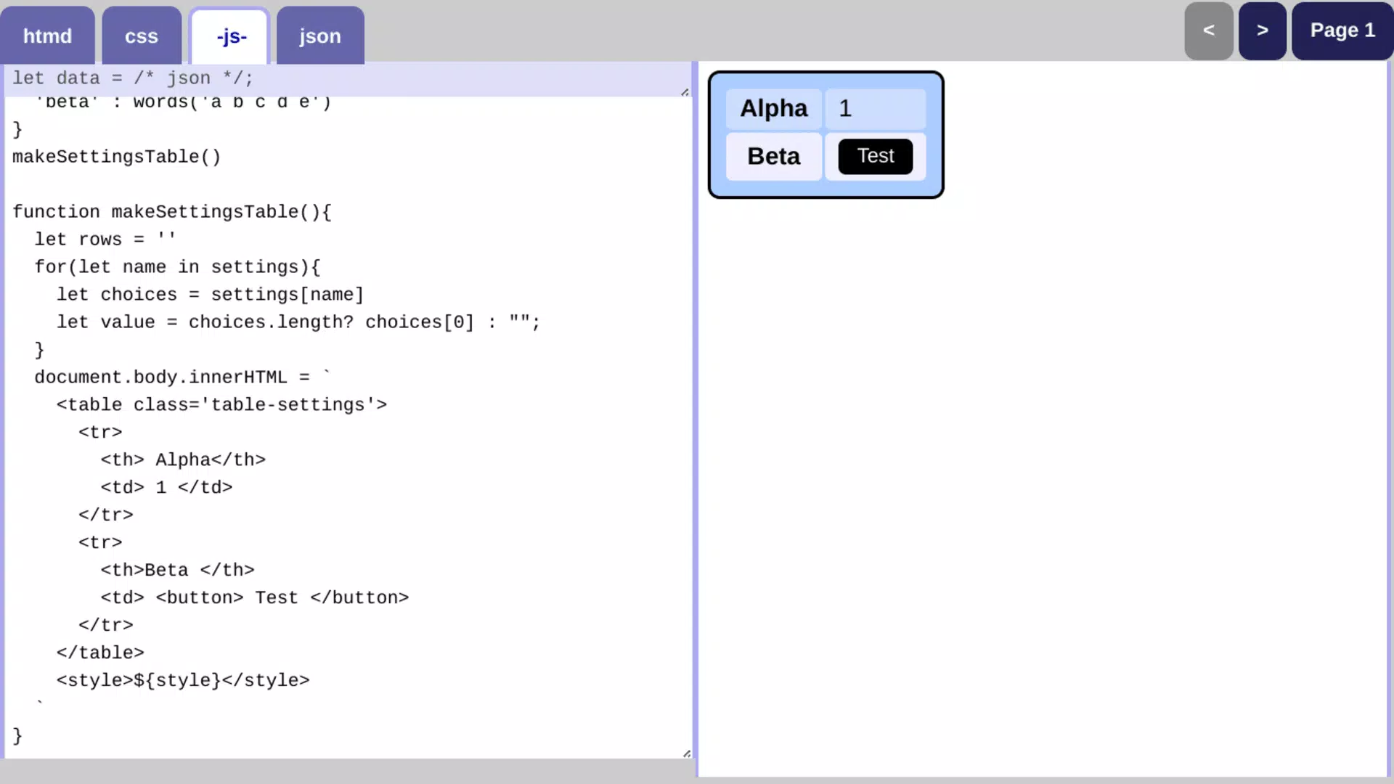Click the document.body.innerHTML line
Image resolution: width=1394 pixels, height=784 pixels.
182,377
